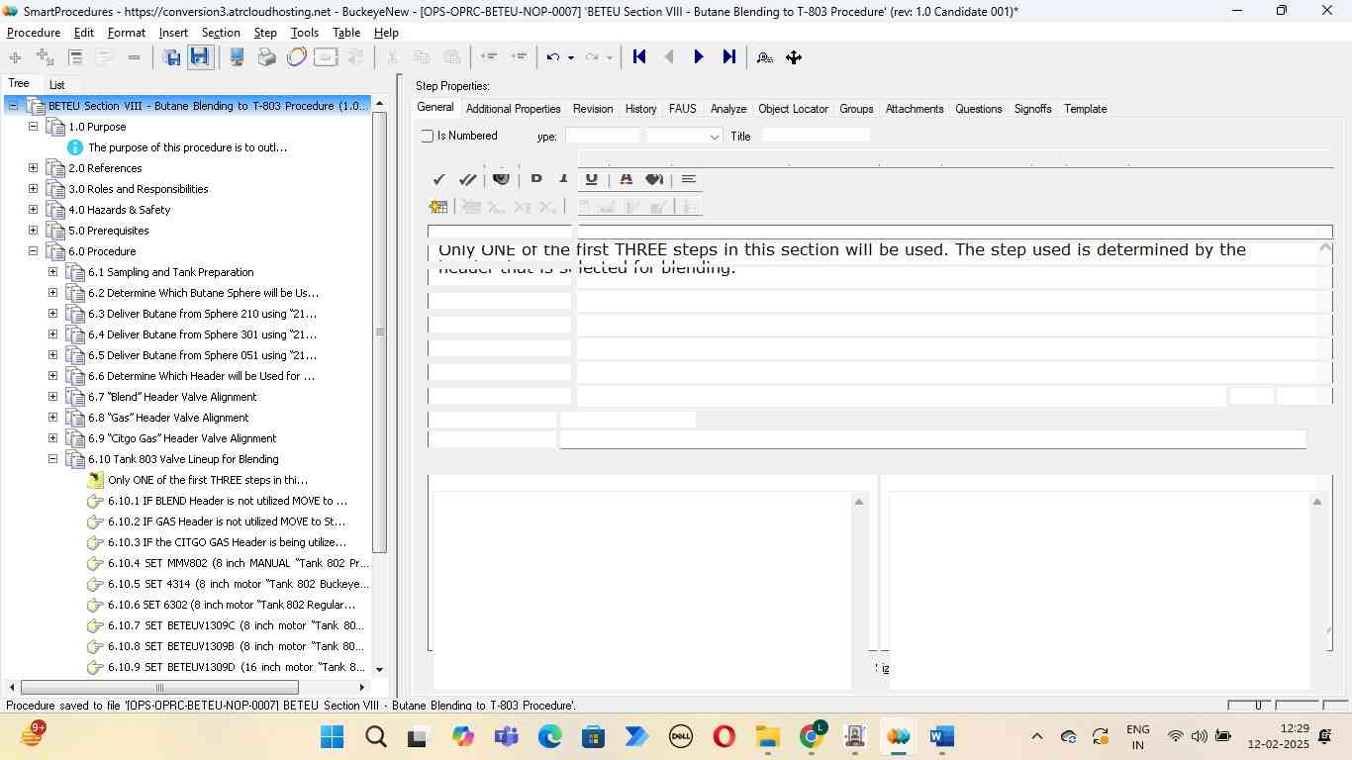The width and height of the screenshot is (1352, 760).
Task: Click the double checkmark icon
Action: pyautogui.click(x=468, y=179)
